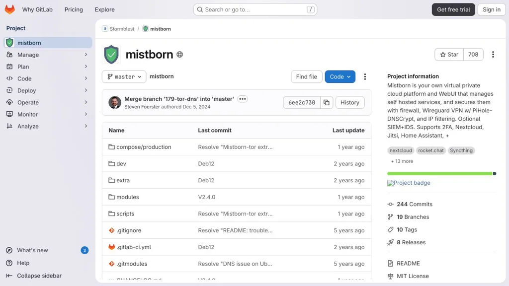Viewport: 509px width, 286px height.
Task: Open the V2.4.0 commit for modules
Action: (x=206, y=197)
